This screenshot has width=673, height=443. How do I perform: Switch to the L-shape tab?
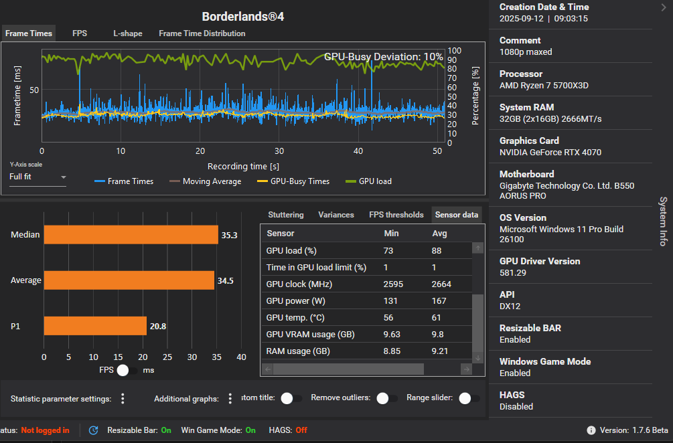pyautogui.click(x=127, y=33)
